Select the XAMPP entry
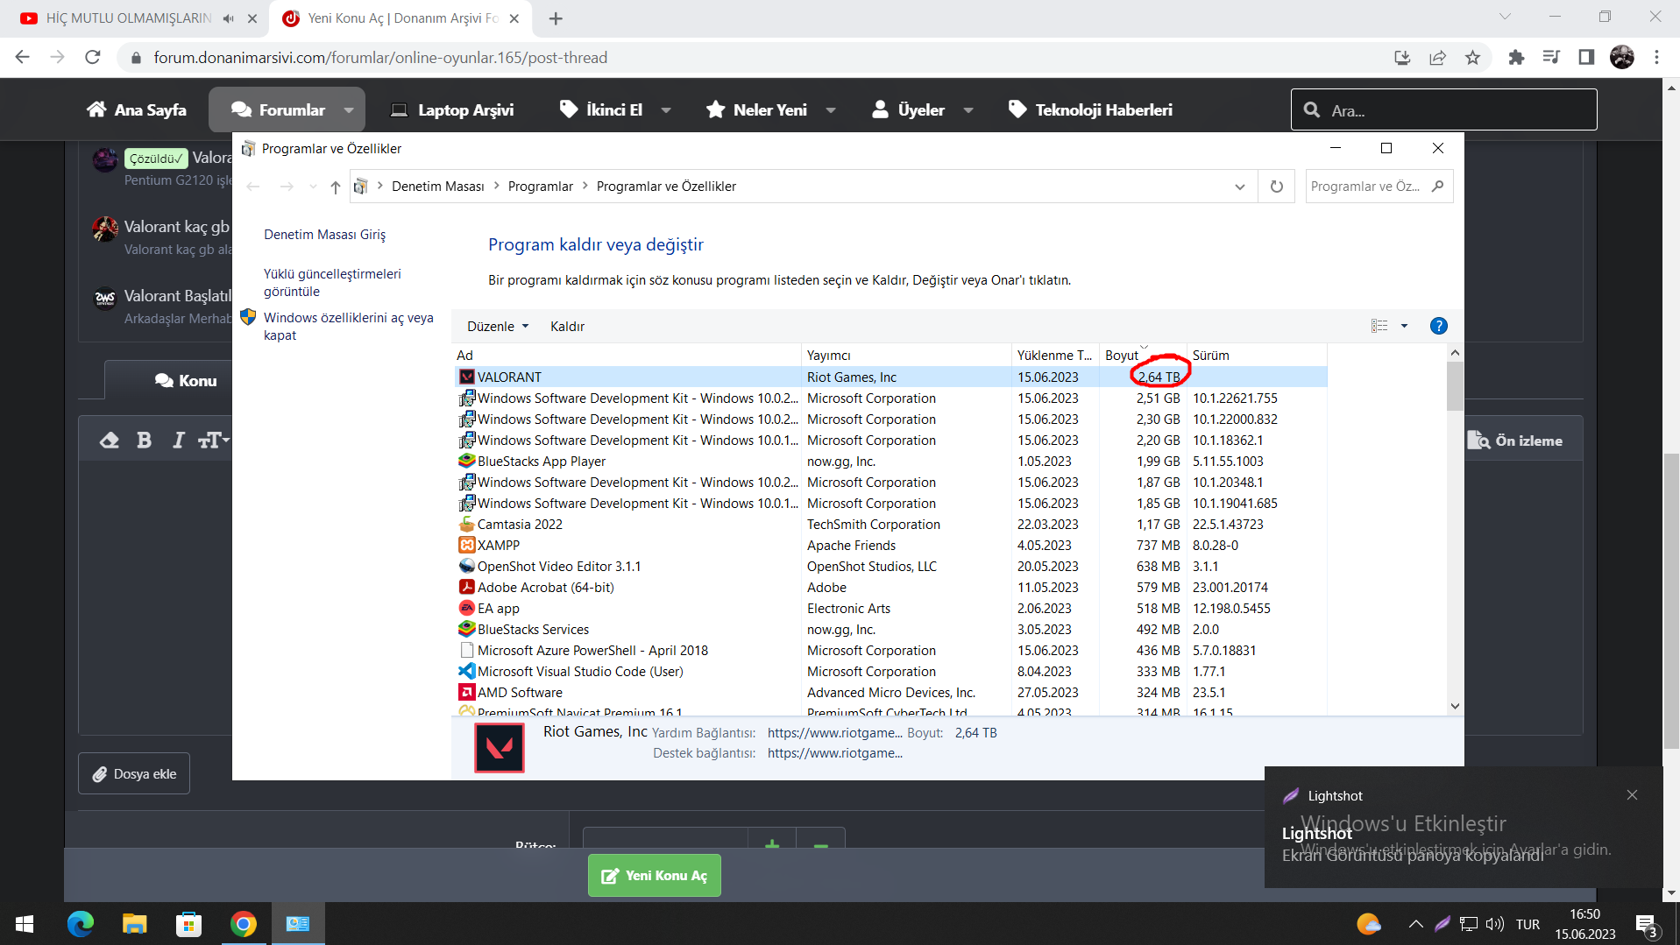This screenshot has height=945, width=1680. (x=891, y=545)
